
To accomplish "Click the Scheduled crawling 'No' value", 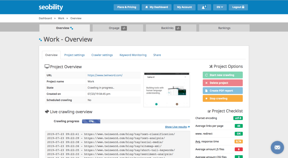I will pyautogui.click(x=89, y=100).
